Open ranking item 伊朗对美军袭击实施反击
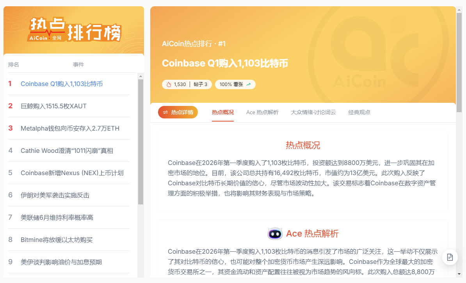The width and height of the screenshot is (466, 283). pyautogui.click(x=69, y=195)
